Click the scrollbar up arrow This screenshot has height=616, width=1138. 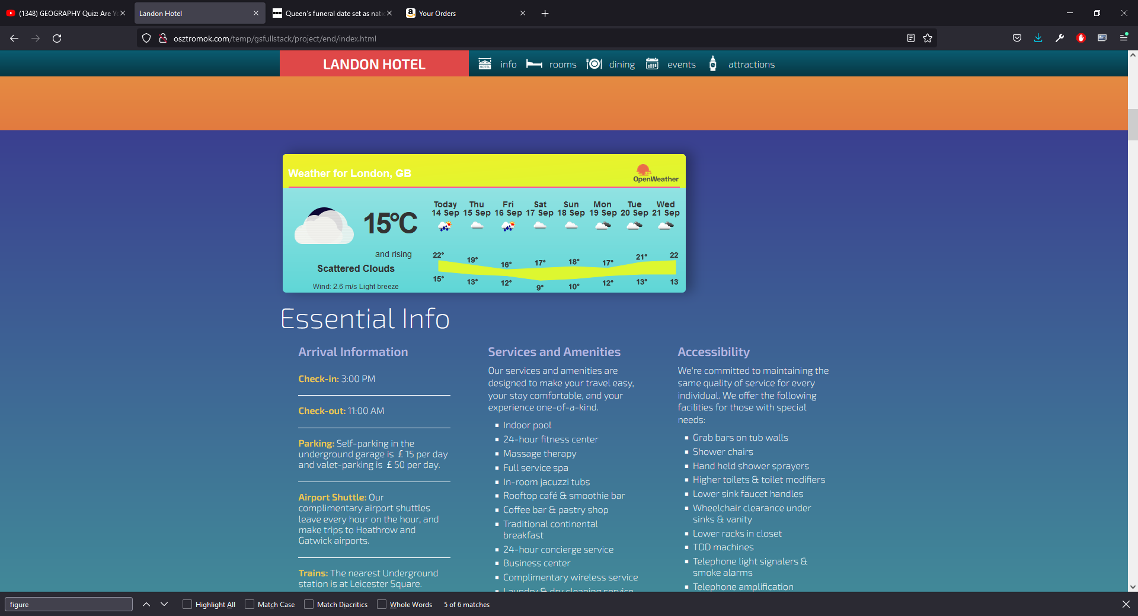1133,55
